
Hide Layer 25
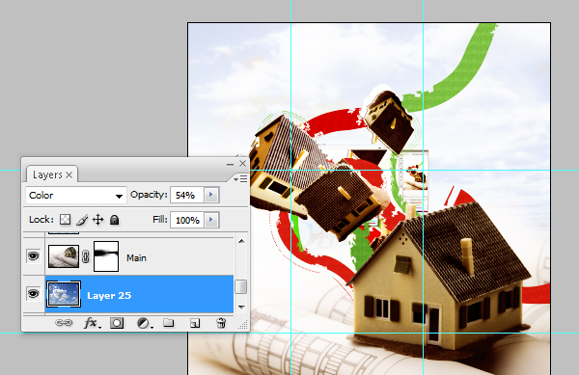[x=33, y=293]
